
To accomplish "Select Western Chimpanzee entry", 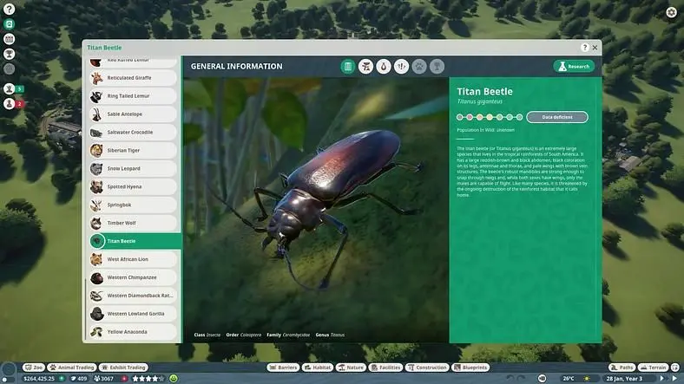I will tap(133, 277).
